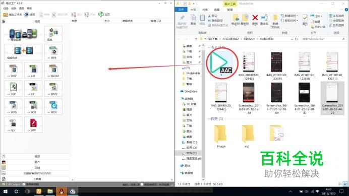Image resolution: width=349 pixels, height=196 pixels.
Task: Expand the 轻松访问 dropdown in Explorer
Action: coord(289,21)
